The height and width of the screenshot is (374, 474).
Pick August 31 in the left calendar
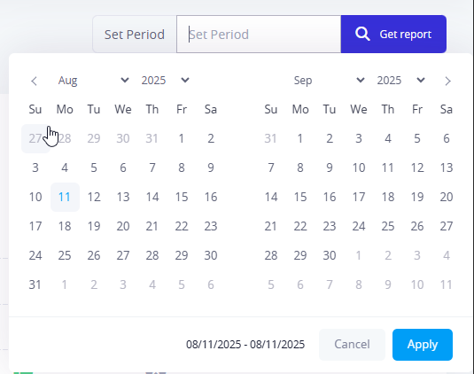(35, 284)
